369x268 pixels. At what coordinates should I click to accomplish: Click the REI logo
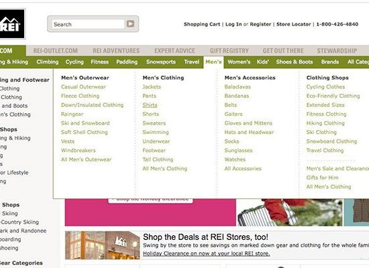[12, 23]
